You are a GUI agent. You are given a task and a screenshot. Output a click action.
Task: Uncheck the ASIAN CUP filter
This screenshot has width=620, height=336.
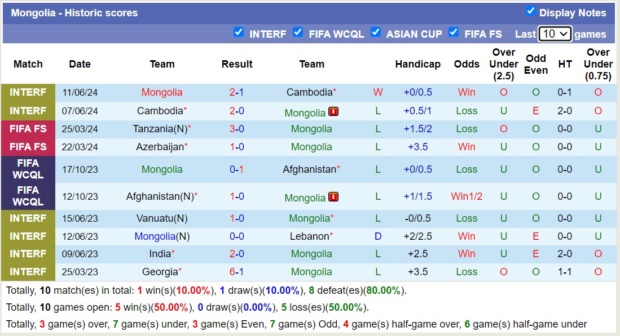(x=376, y=33)
